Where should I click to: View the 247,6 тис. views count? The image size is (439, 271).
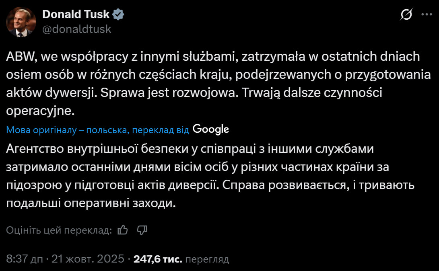(x=158, y=259)
